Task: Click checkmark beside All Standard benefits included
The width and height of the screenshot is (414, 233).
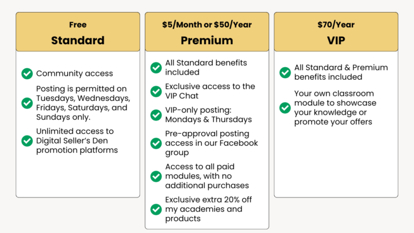Action: point(156,68)
